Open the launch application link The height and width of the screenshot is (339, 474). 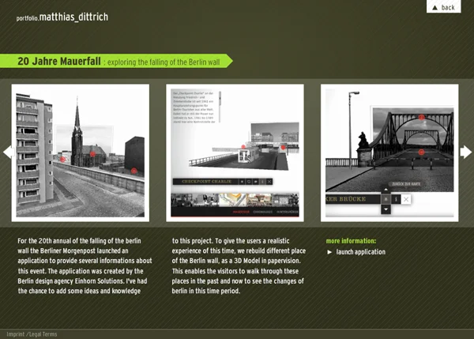pyautogui.click(x=360, y=252)
